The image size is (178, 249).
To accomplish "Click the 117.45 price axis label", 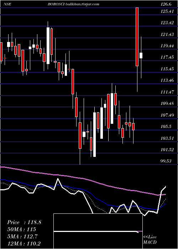I will tap(167, 58).
